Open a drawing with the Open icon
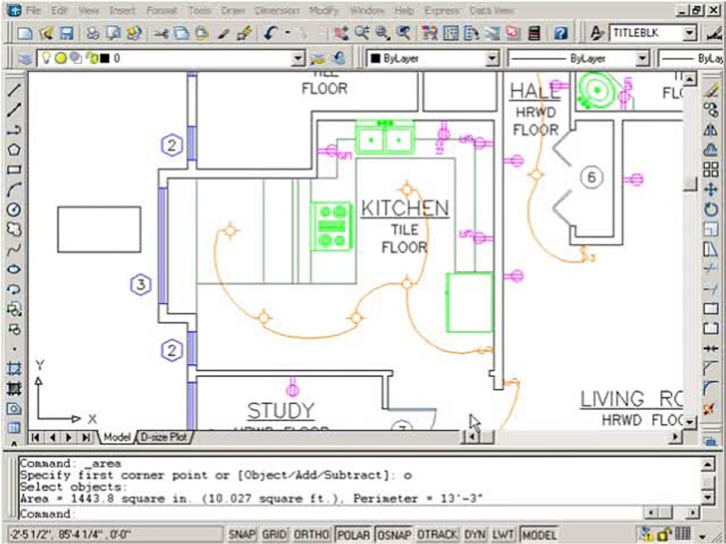The image size is (726, 544). 46,33
